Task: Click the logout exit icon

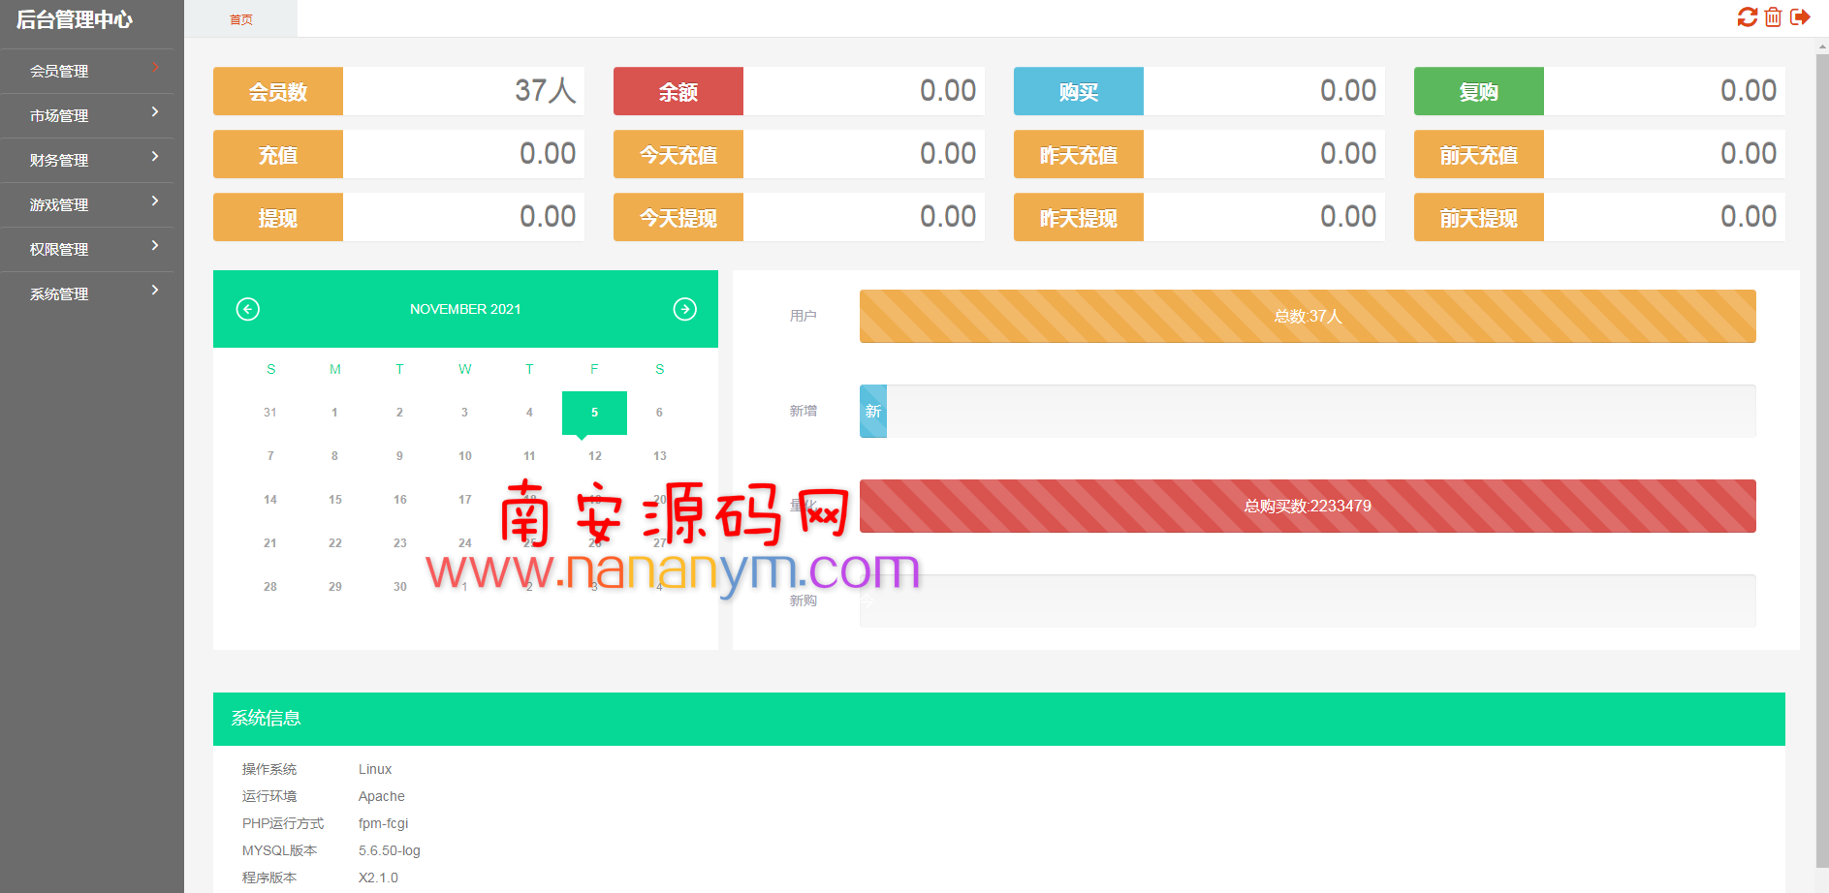Action: point(1800,17)
